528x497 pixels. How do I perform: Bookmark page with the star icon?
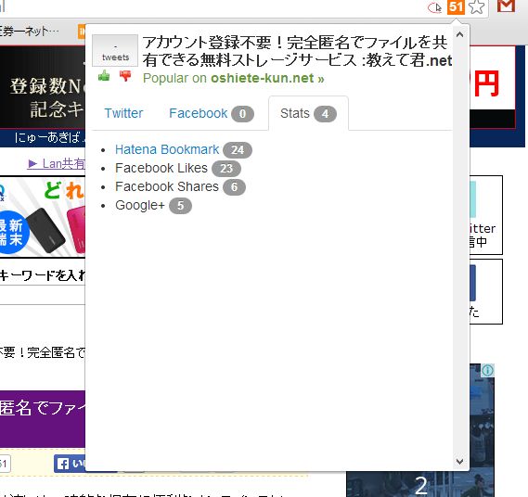click(x=476, y=6)
